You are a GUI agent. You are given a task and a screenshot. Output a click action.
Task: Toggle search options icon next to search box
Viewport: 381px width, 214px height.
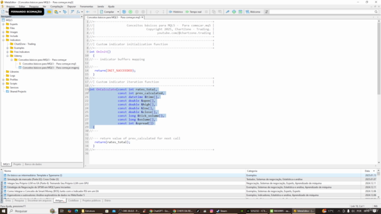pyautogui.click(x=267, y=12)
